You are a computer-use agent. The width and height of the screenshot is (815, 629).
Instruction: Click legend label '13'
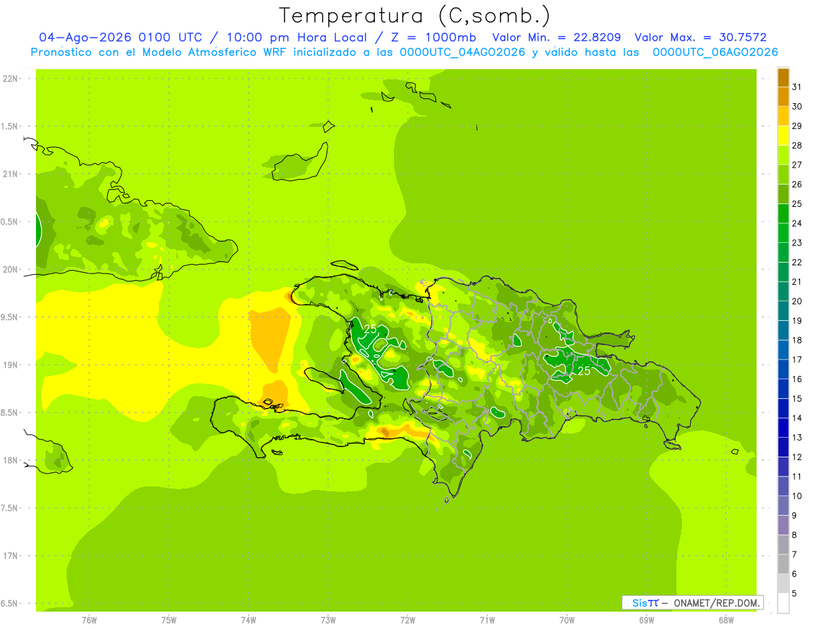pyautogui.click(x=797, y=438)
